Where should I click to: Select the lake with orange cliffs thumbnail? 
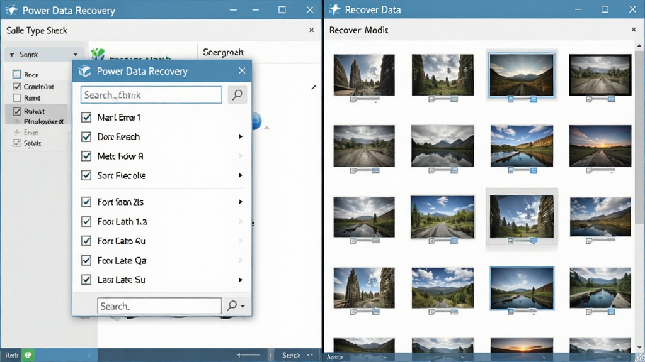click(522, 146)
